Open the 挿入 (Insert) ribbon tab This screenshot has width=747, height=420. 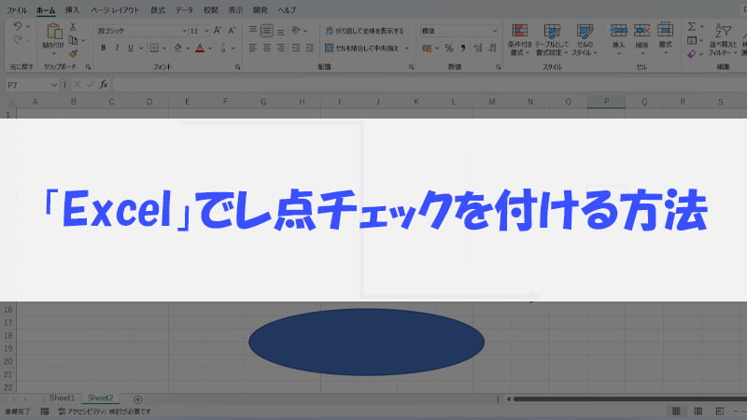(x=72, y=8)
